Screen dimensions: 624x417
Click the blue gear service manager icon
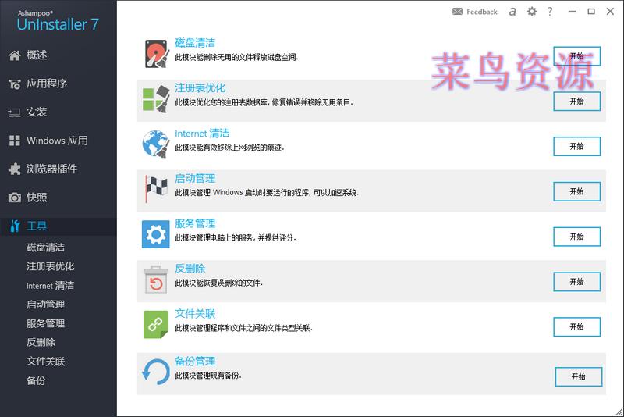point(155,234)
